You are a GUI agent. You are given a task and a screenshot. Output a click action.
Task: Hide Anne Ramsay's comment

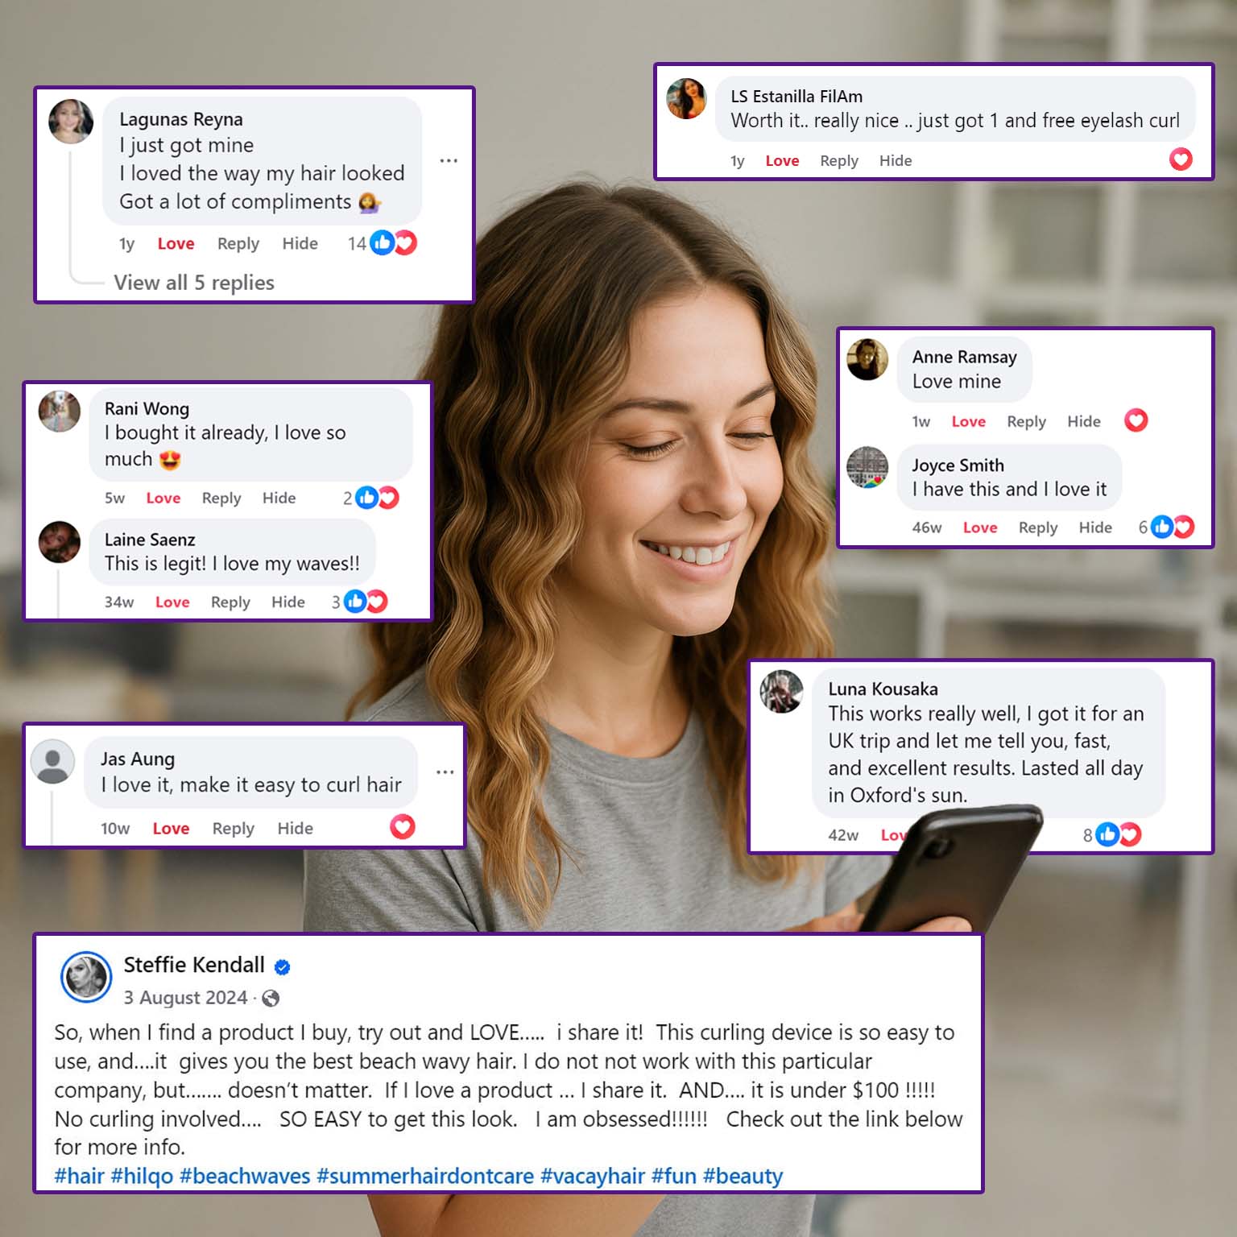pos(1084,421)
